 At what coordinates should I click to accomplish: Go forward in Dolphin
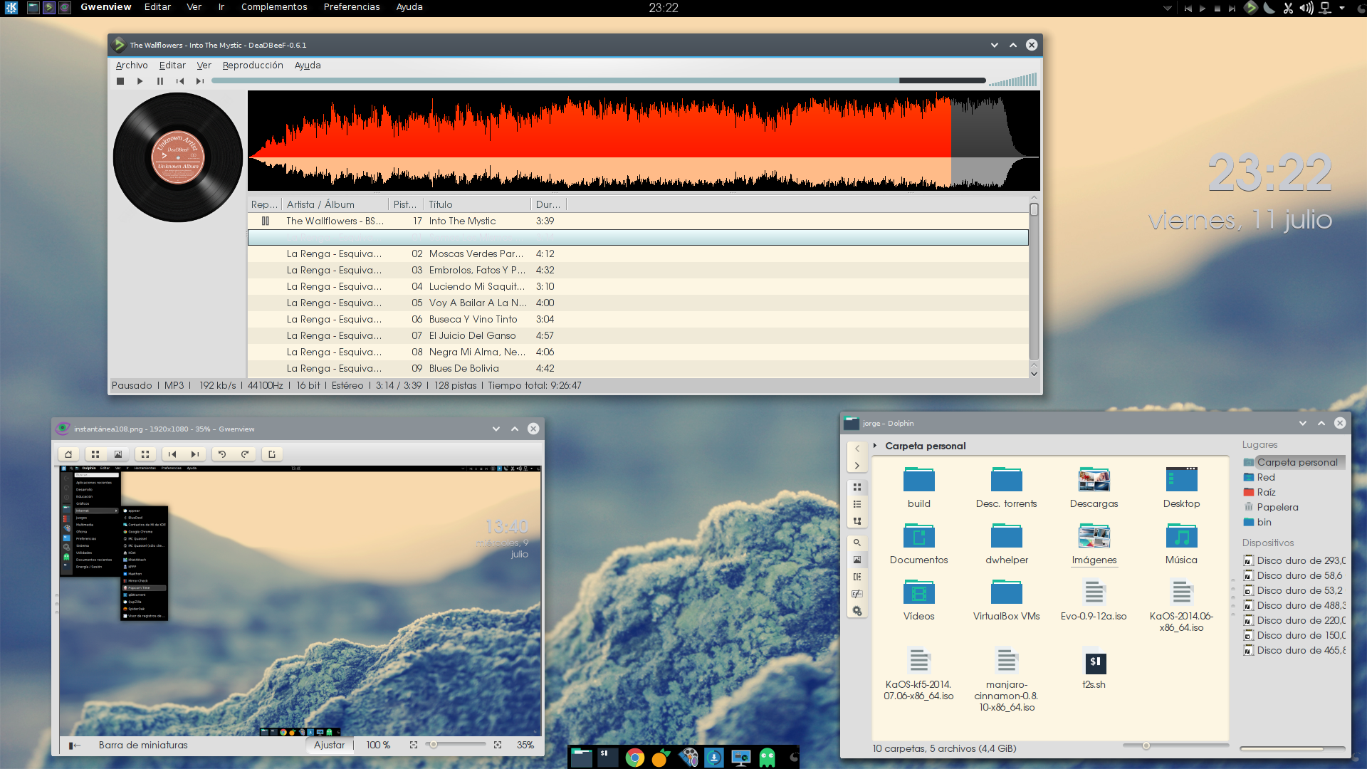(857, 466)
